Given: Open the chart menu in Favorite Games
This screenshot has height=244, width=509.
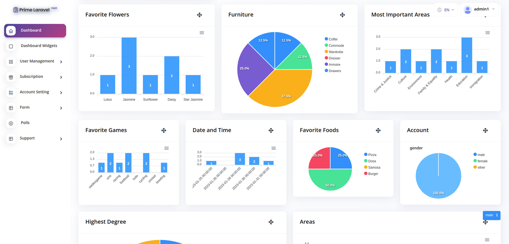Looking at the screenshot, I should coord(166,148).
